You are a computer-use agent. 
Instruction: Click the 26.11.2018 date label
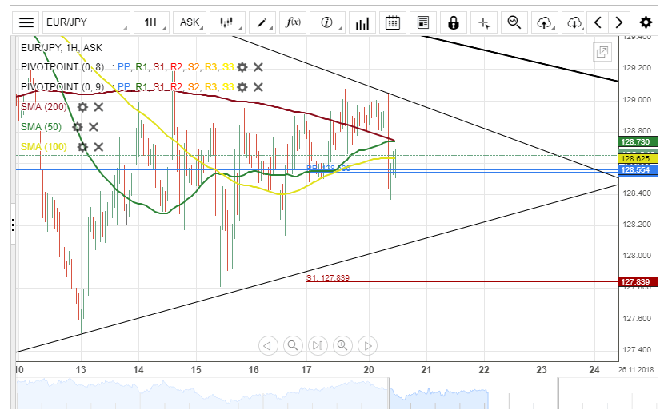click(x=638, y=370)
